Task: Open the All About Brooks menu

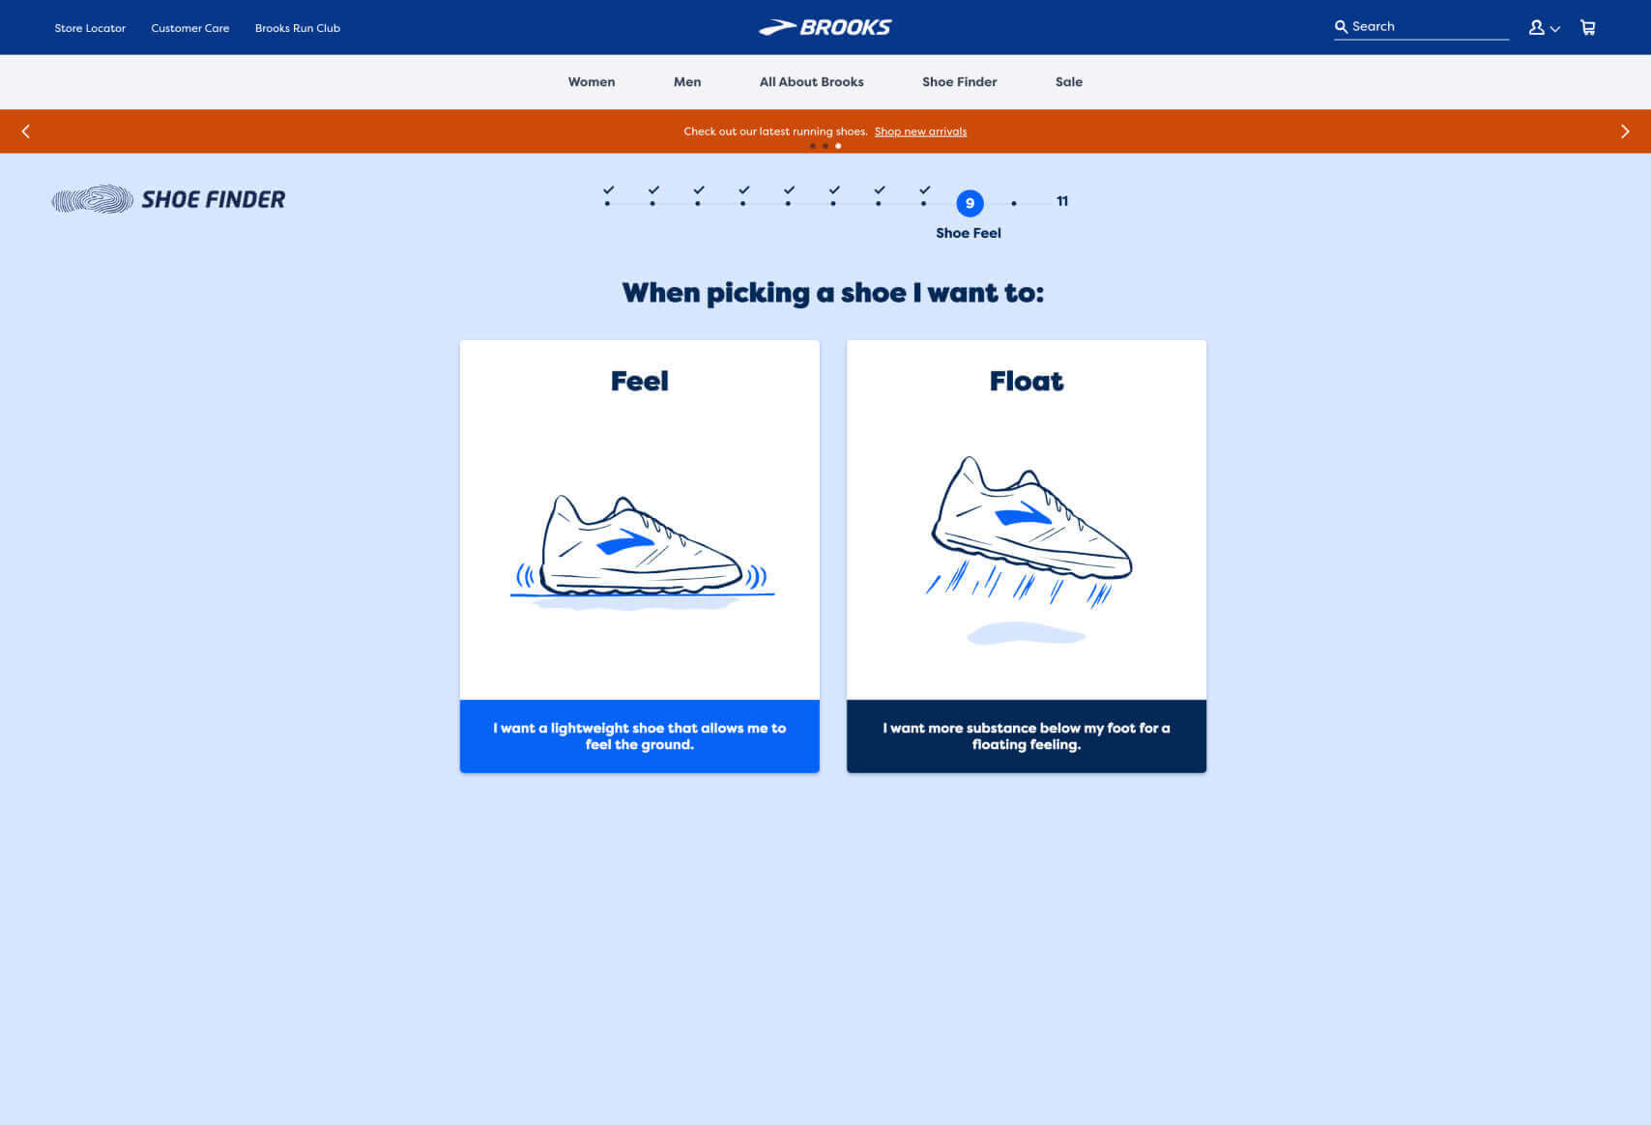Action: [x=812, y=82]
